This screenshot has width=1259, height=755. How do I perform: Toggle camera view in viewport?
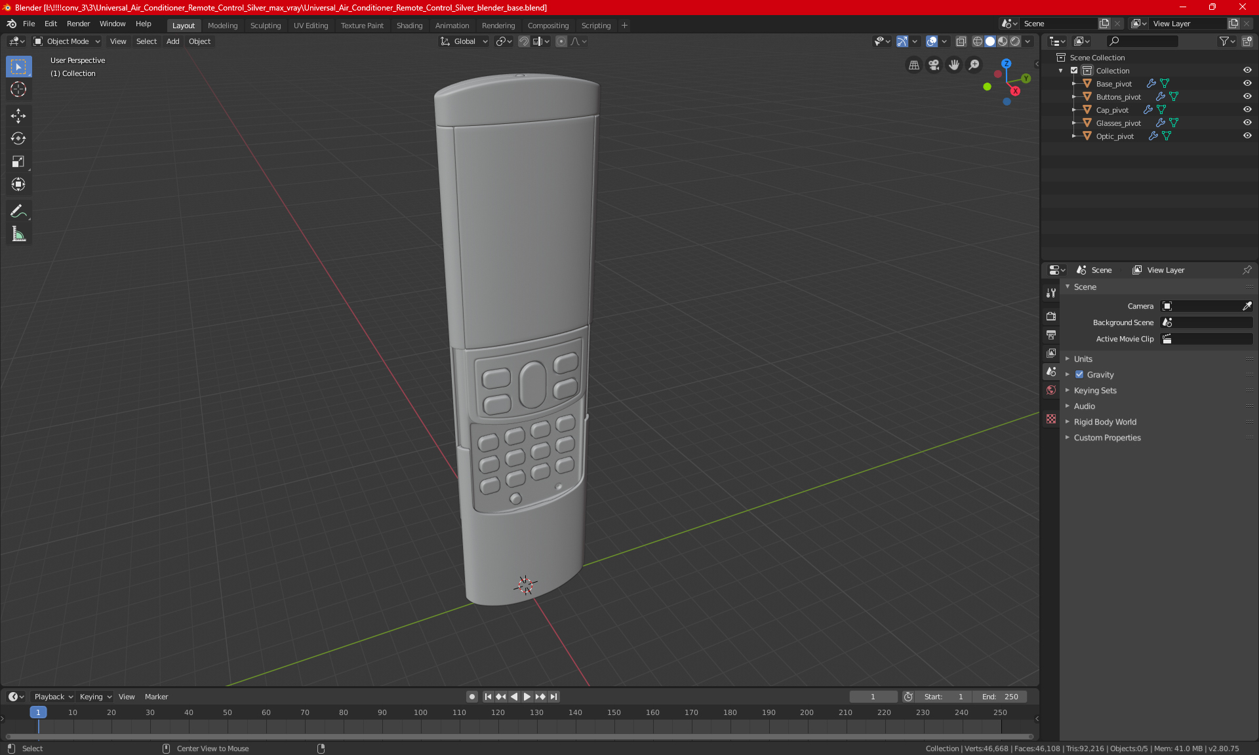934,65
